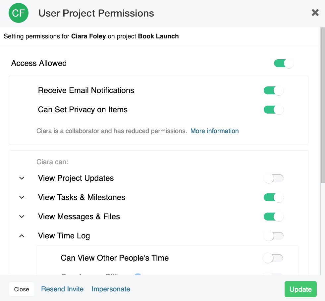Disable View Messages & Files toggle
The width and height of the screenshot is (325, 301).
(x=273, y=217)
